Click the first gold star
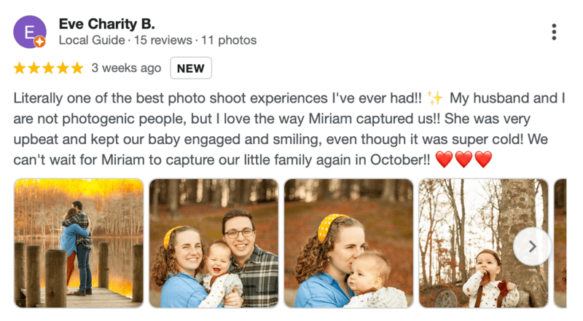This screenshot has width=583, height=321. 20,68
